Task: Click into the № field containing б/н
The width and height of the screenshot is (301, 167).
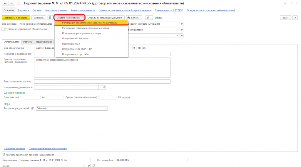Action: tap(160, 48)
